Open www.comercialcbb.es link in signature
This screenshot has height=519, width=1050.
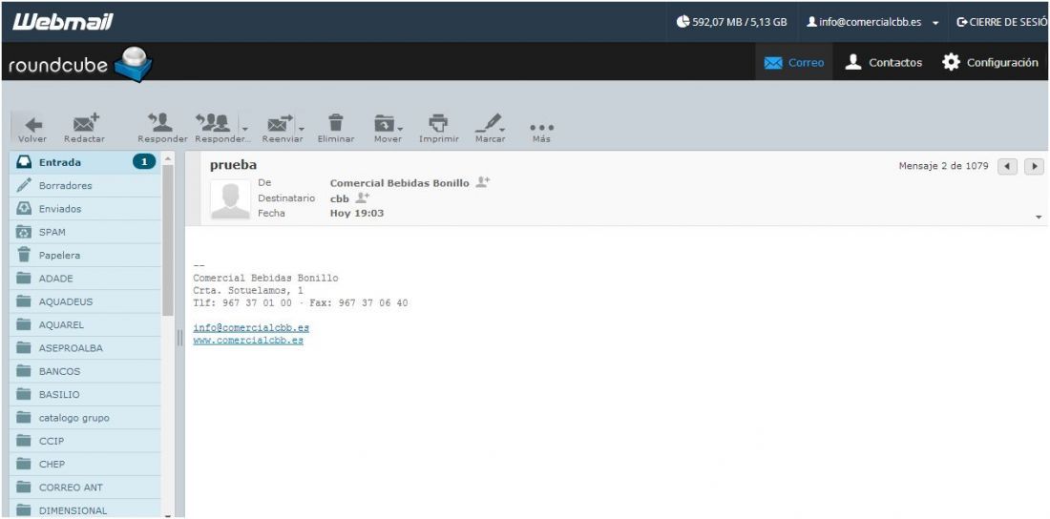[x=248, y=341]
